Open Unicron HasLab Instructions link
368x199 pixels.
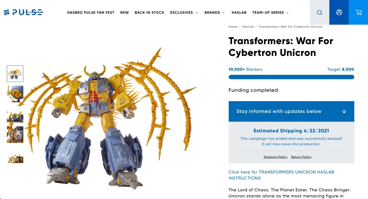click(281, 175)
